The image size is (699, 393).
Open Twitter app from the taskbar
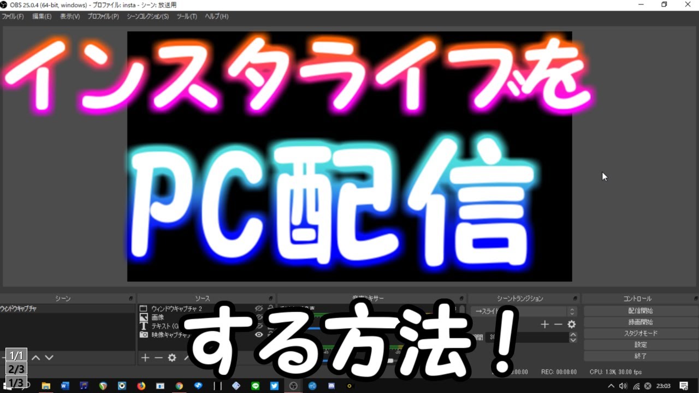[x=274, y=386]
